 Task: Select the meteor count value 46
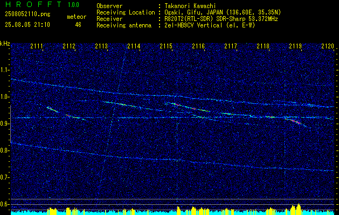point(78,25)
